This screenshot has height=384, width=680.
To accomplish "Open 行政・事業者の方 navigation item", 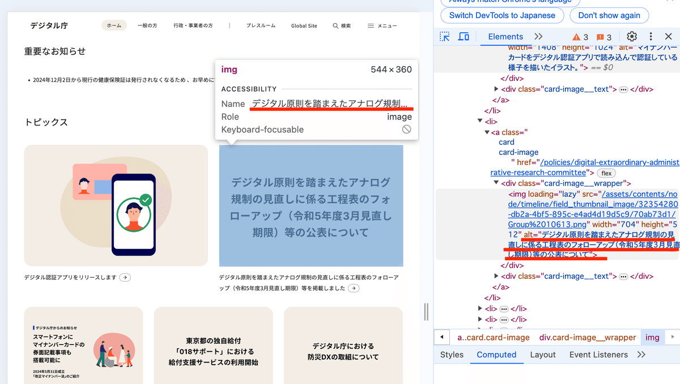I will click(x=193, y=26).
